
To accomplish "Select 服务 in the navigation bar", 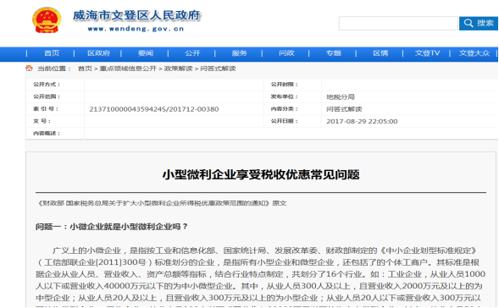I will (239, 53).
